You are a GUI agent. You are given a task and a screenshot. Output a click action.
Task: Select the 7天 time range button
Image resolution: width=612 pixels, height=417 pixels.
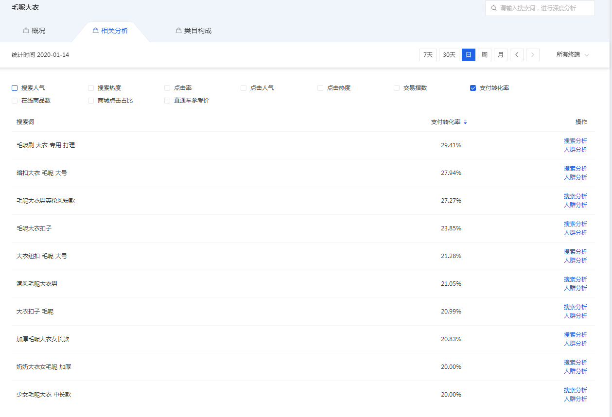coord(428,55)
